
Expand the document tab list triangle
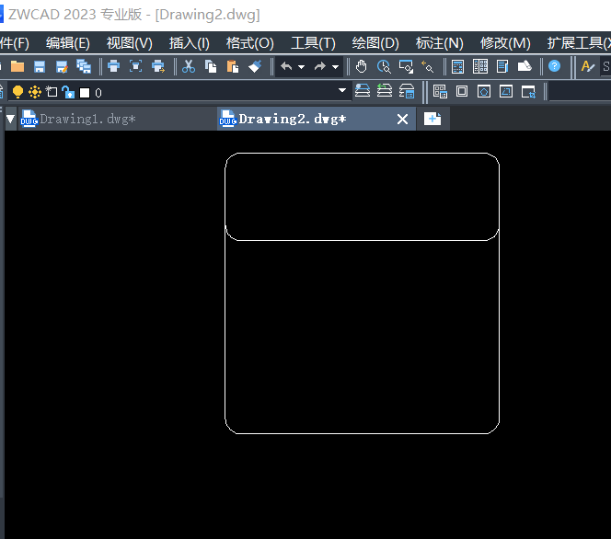point(10,119)
